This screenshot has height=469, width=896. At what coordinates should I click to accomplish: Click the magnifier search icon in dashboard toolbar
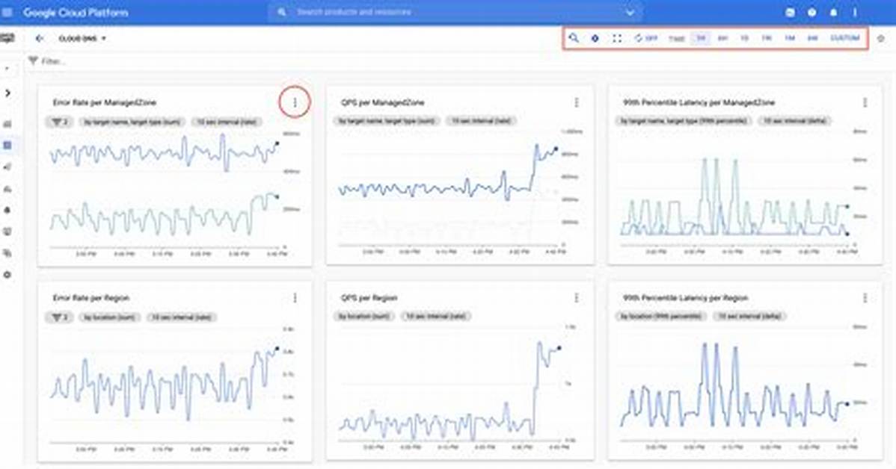[574, 38]
